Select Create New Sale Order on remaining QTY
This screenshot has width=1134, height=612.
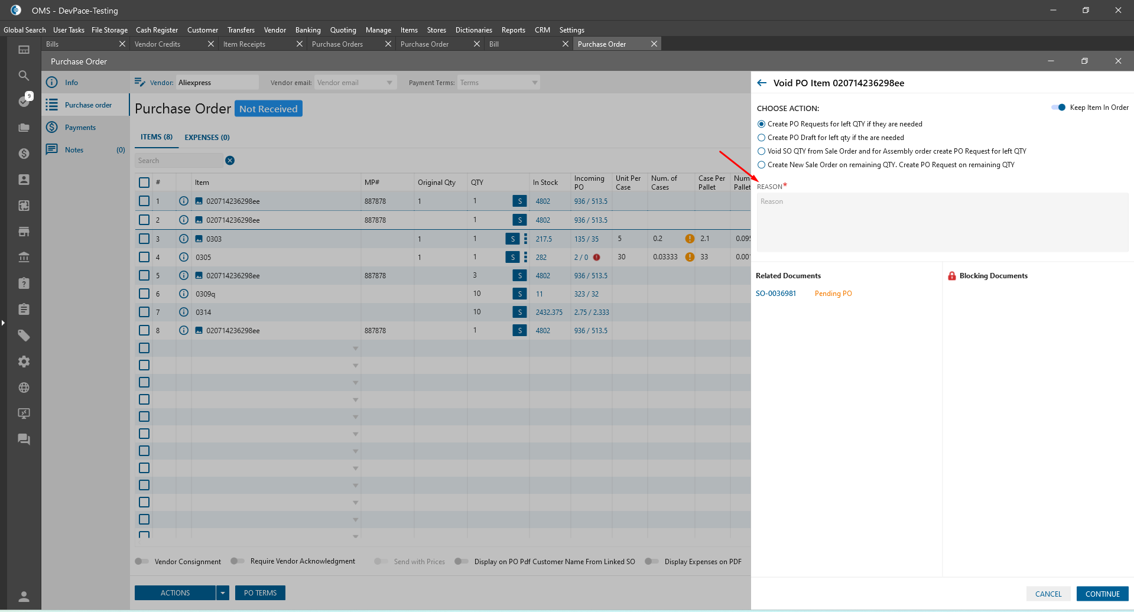(x=761, y=165)
